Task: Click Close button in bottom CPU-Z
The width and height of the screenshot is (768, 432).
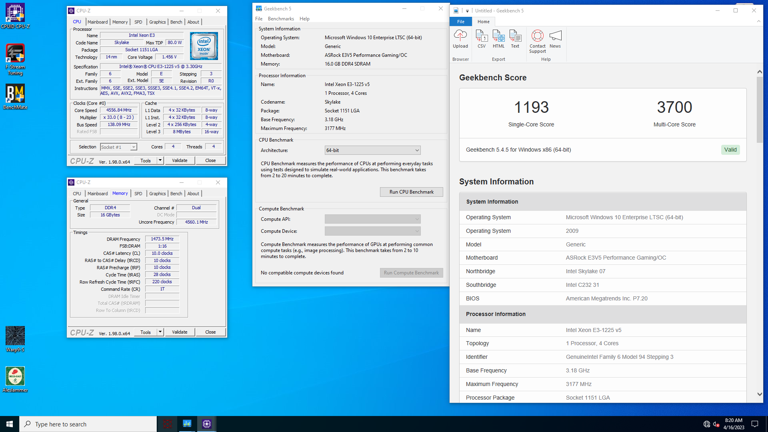Action: tap(210, 332)
